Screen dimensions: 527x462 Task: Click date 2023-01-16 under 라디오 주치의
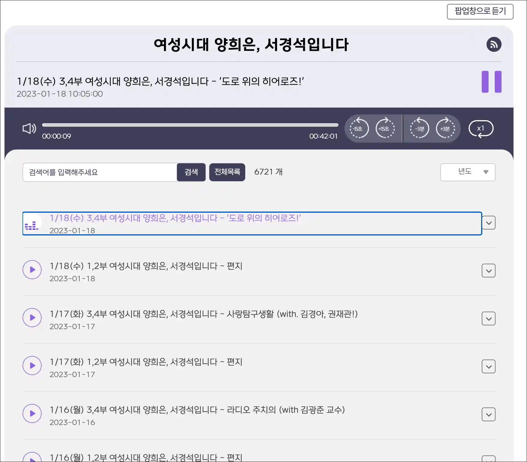tap(72, 422)
